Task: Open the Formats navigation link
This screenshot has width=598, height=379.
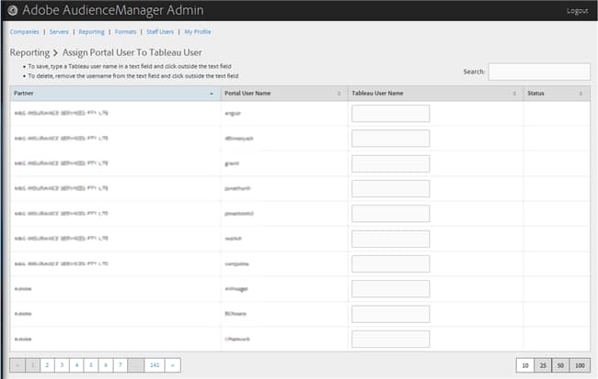Action: coord(125,31)
